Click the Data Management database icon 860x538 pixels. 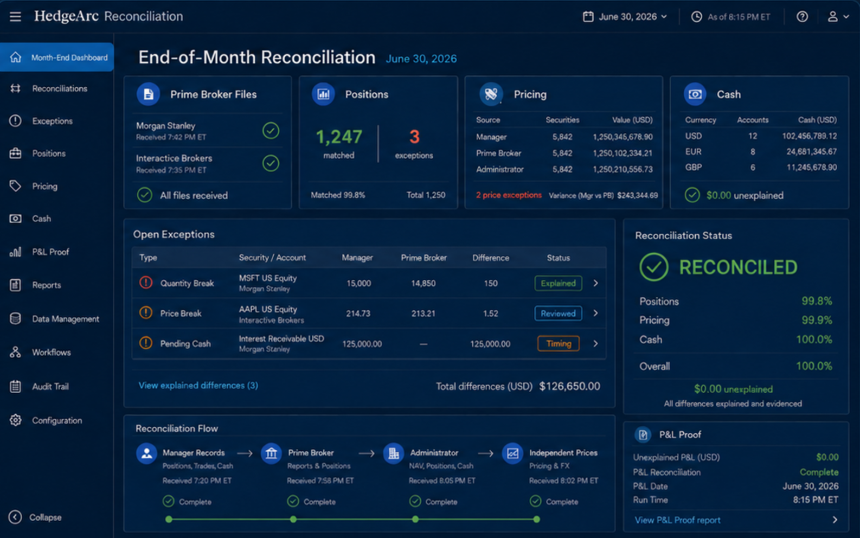(15, 318)
